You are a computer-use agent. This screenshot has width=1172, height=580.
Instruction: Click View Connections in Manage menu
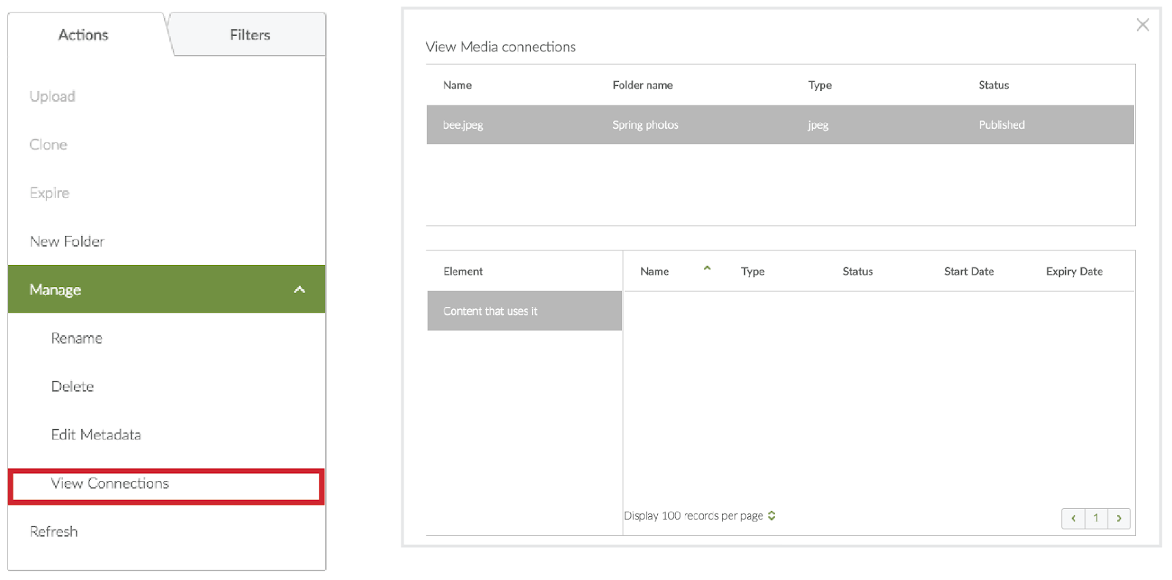110,483
